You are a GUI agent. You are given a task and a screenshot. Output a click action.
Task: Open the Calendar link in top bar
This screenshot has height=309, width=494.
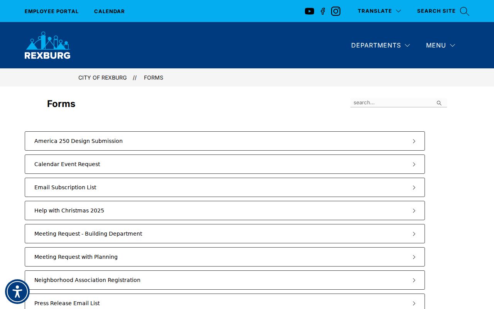[110, 11]
